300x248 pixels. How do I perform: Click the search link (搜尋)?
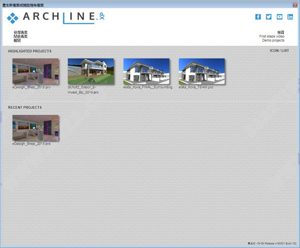tap(280, 32)
